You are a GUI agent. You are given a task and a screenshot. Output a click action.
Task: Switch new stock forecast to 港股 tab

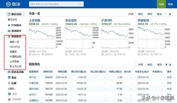[159, 65]
